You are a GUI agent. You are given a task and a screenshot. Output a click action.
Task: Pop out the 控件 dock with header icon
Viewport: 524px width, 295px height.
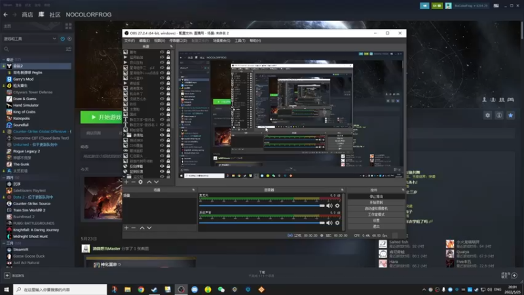[403, 190]
